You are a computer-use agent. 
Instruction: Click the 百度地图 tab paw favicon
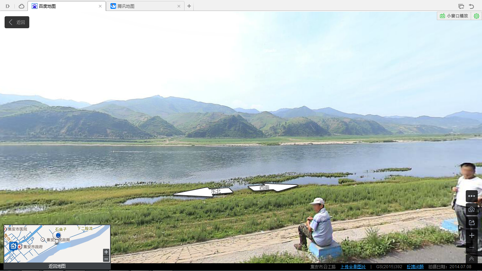click(x=35, y=6)
